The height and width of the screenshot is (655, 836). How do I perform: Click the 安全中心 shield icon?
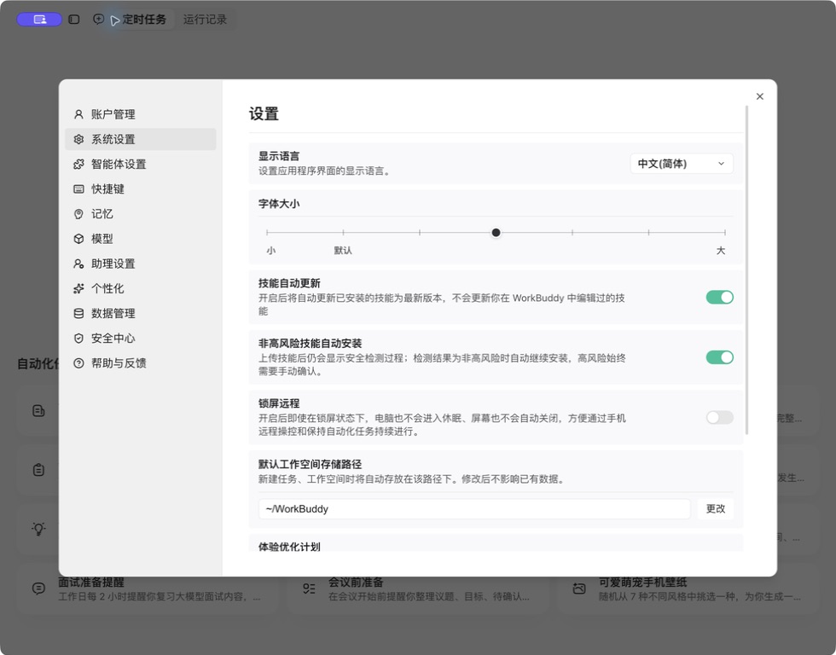click(x=78, y=339)
